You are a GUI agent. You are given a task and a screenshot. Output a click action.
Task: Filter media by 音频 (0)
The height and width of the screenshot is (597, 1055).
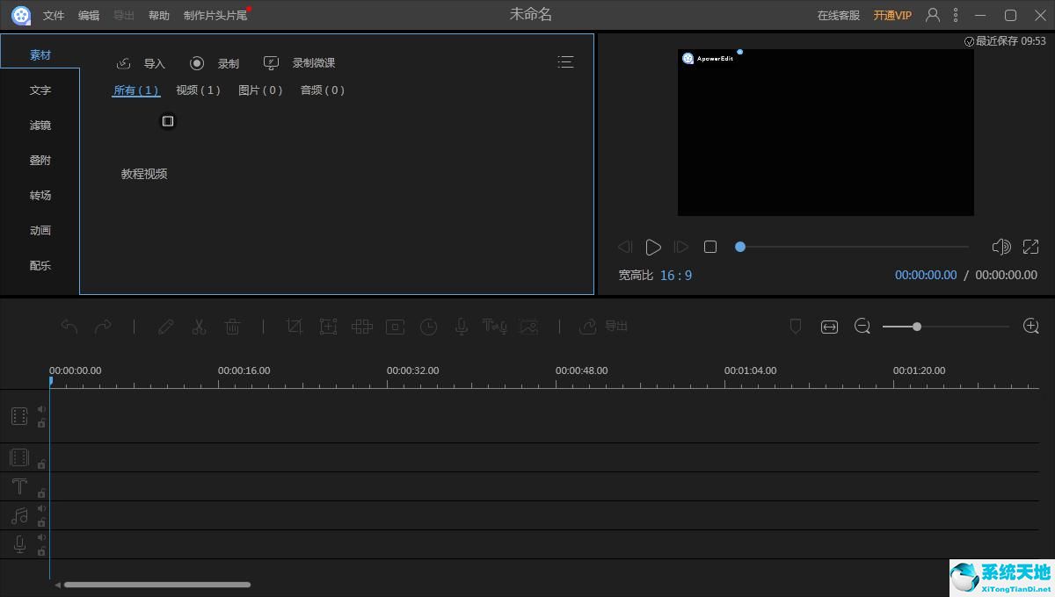pyautogui.click(x=323, y=90)
